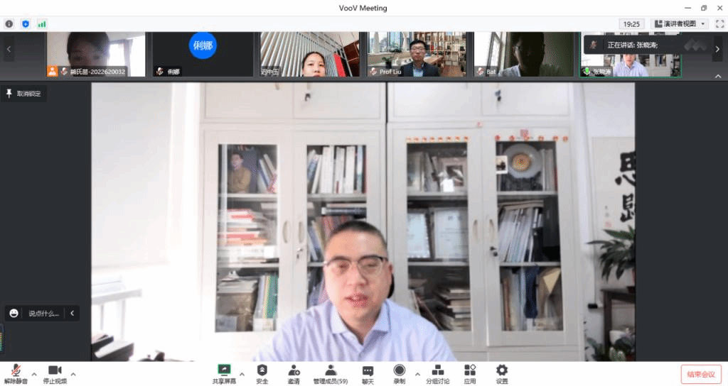This screenshot has height=386, width=728.
Task: Start recording with the record button
Action: click(399, 373)
